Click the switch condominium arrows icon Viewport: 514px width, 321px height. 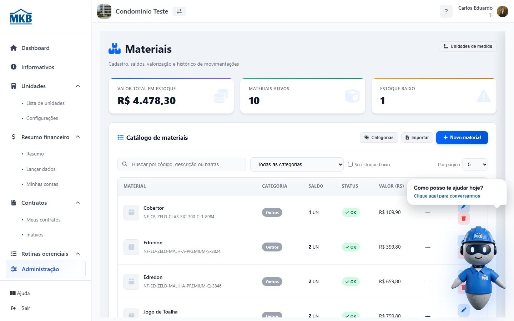click(179, 11)
